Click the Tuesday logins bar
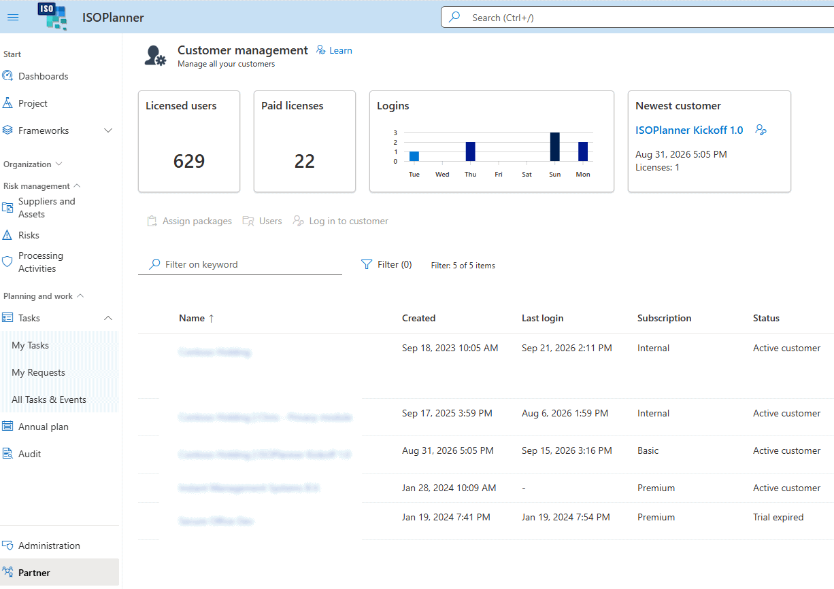Screen dimensions: 834x589 tap(414, 156)
